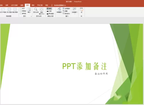Select the active View (视图) tab
This screenshot has width=144, height=105.
pyautogui.click(x=27, y=5)
